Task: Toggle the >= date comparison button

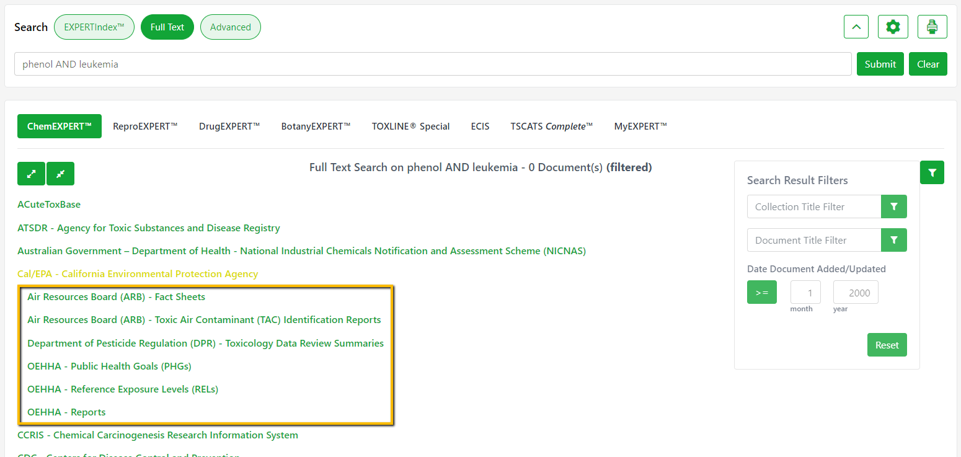Action: click(761, 292)
